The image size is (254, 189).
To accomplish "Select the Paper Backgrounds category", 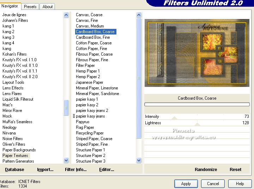I will click(x=19, y=150).
